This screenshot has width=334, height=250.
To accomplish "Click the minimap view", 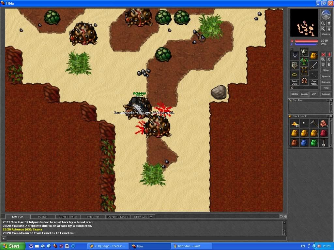I will coord(304,23).
